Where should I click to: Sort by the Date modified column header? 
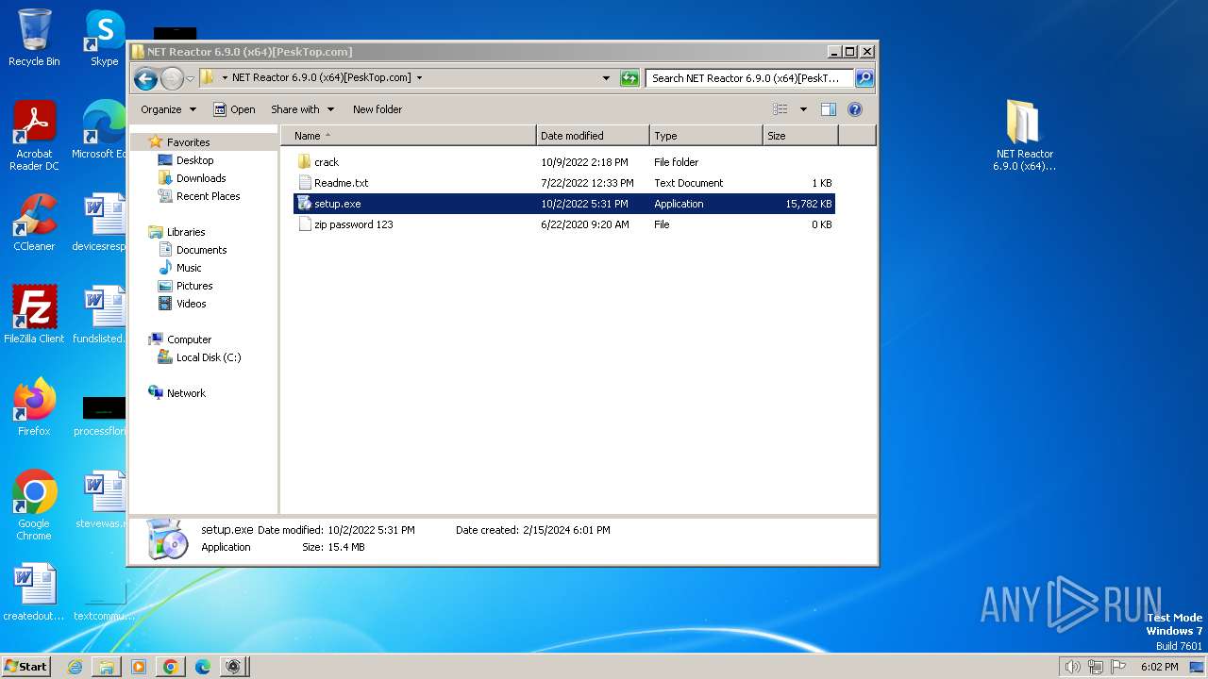coord(593,136)
